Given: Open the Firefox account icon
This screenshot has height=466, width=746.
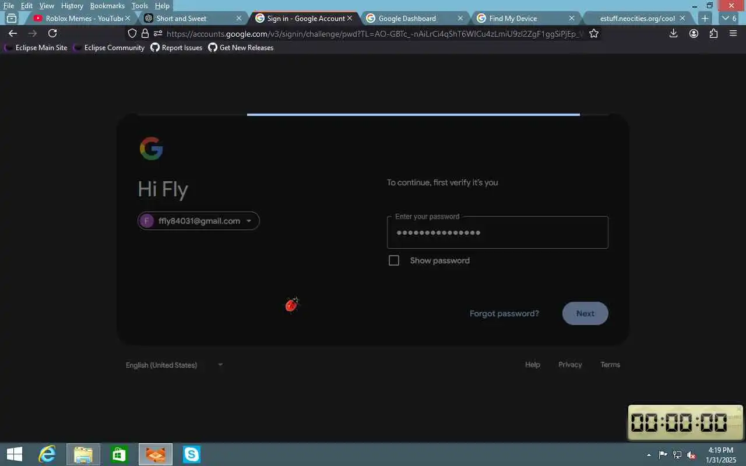Looking at the screenshot, I should tap(694, 33).
